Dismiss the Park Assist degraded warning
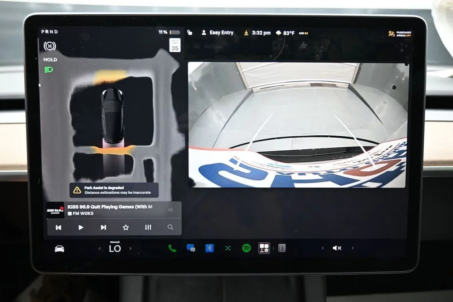 (114, 190)
